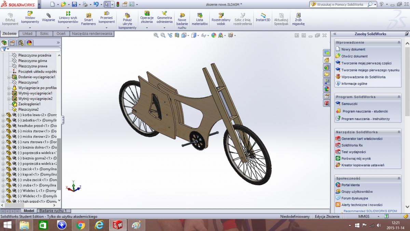Expand the korba lewa<2> component node
Screen dimensions: 410x231
(x=3, y=115)
